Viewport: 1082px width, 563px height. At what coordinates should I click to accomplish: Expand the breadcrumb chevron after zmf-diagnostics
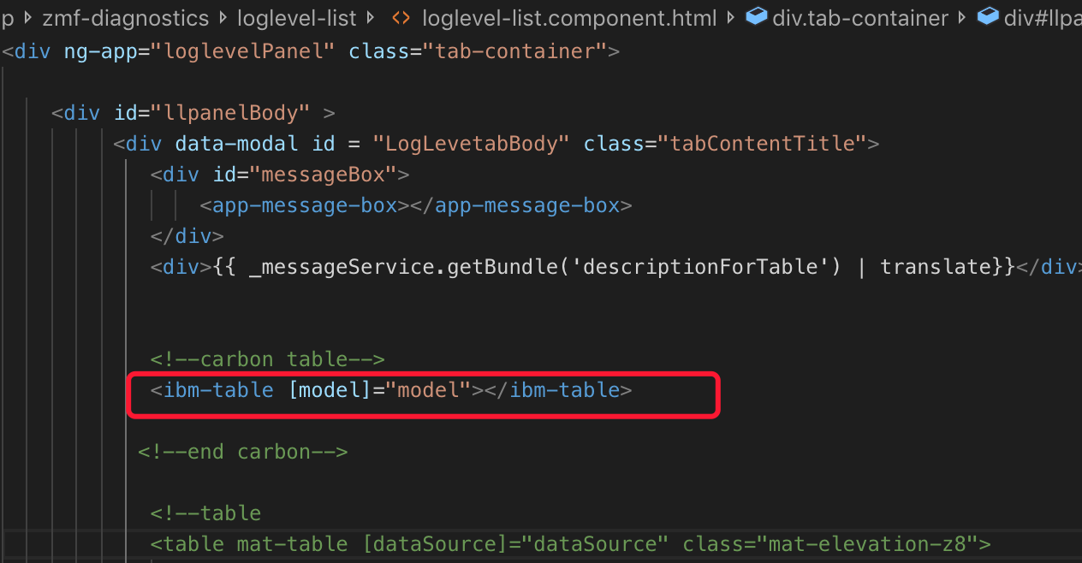click(x=223, y=17)
